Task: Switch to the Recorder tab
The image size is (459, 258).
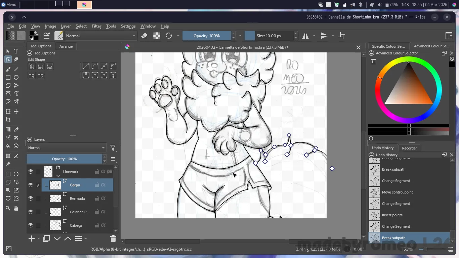Action: (x=409, y=148)
